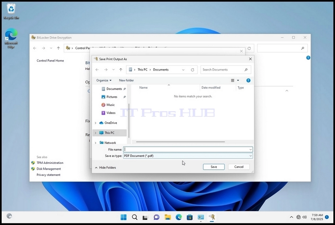Click the taskbar volume icon
The width and height of the screenshot is (335, 225).
[305, 217]
